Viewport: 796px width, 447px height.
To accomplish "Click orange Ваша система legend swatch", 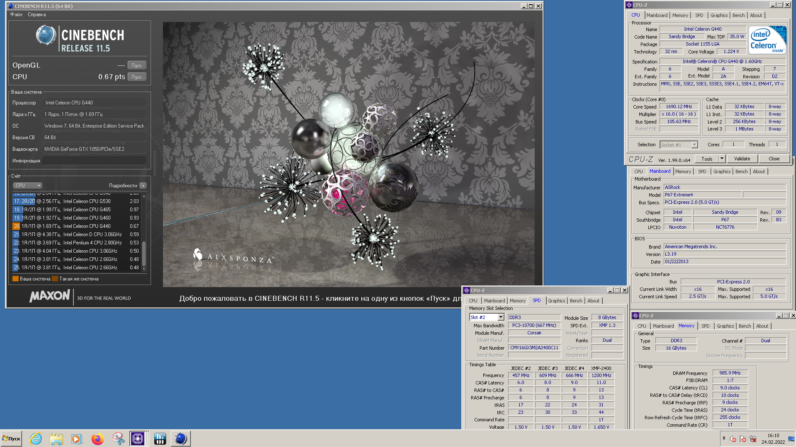I will (x=15, y=279).
